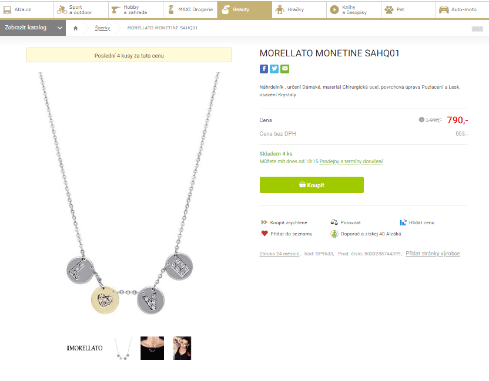Click the Morellato brand logo
This screenshot has height=381, width=489.
pos(85,348)
